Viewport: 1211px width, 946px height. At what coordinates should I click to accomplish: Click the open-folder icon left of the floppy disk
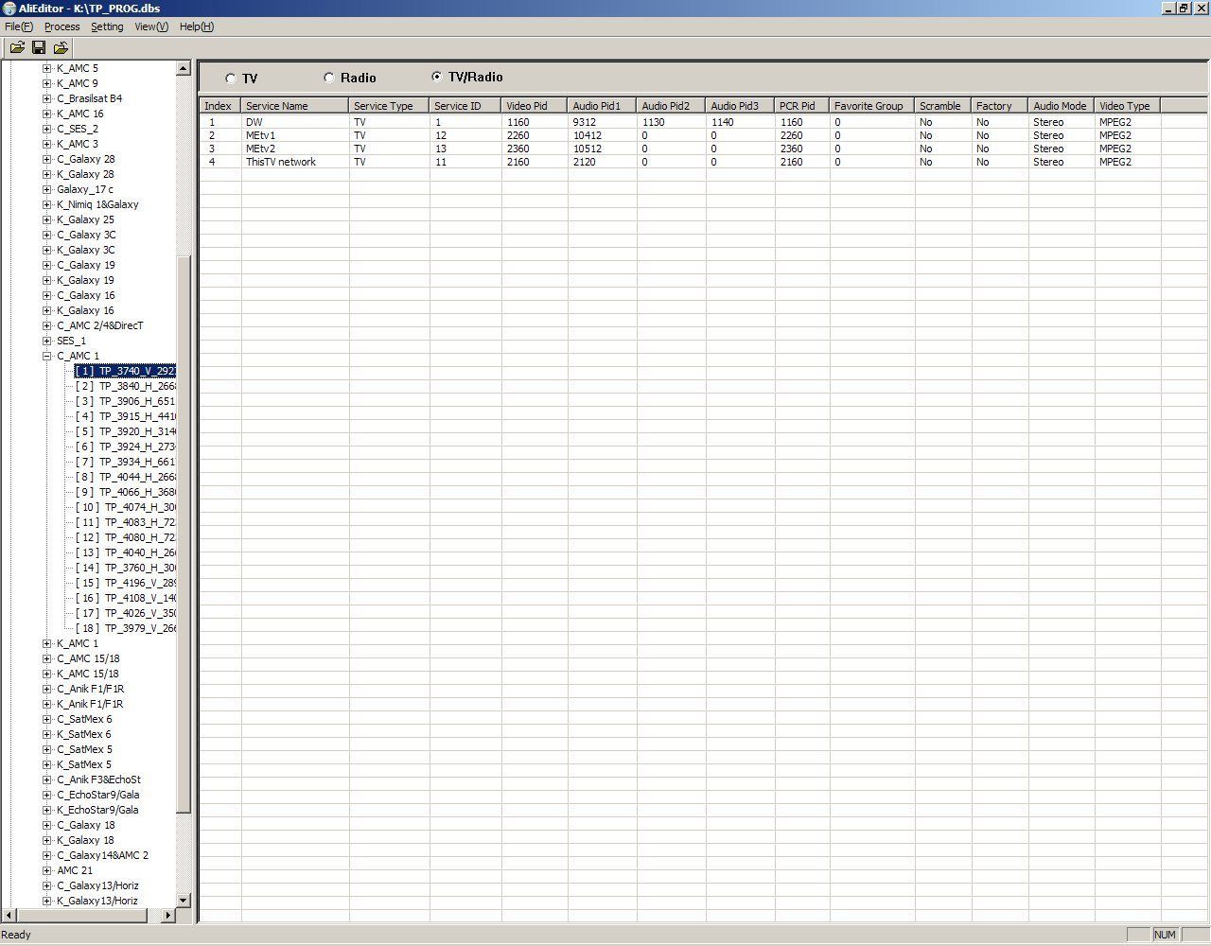coord(16,47)
